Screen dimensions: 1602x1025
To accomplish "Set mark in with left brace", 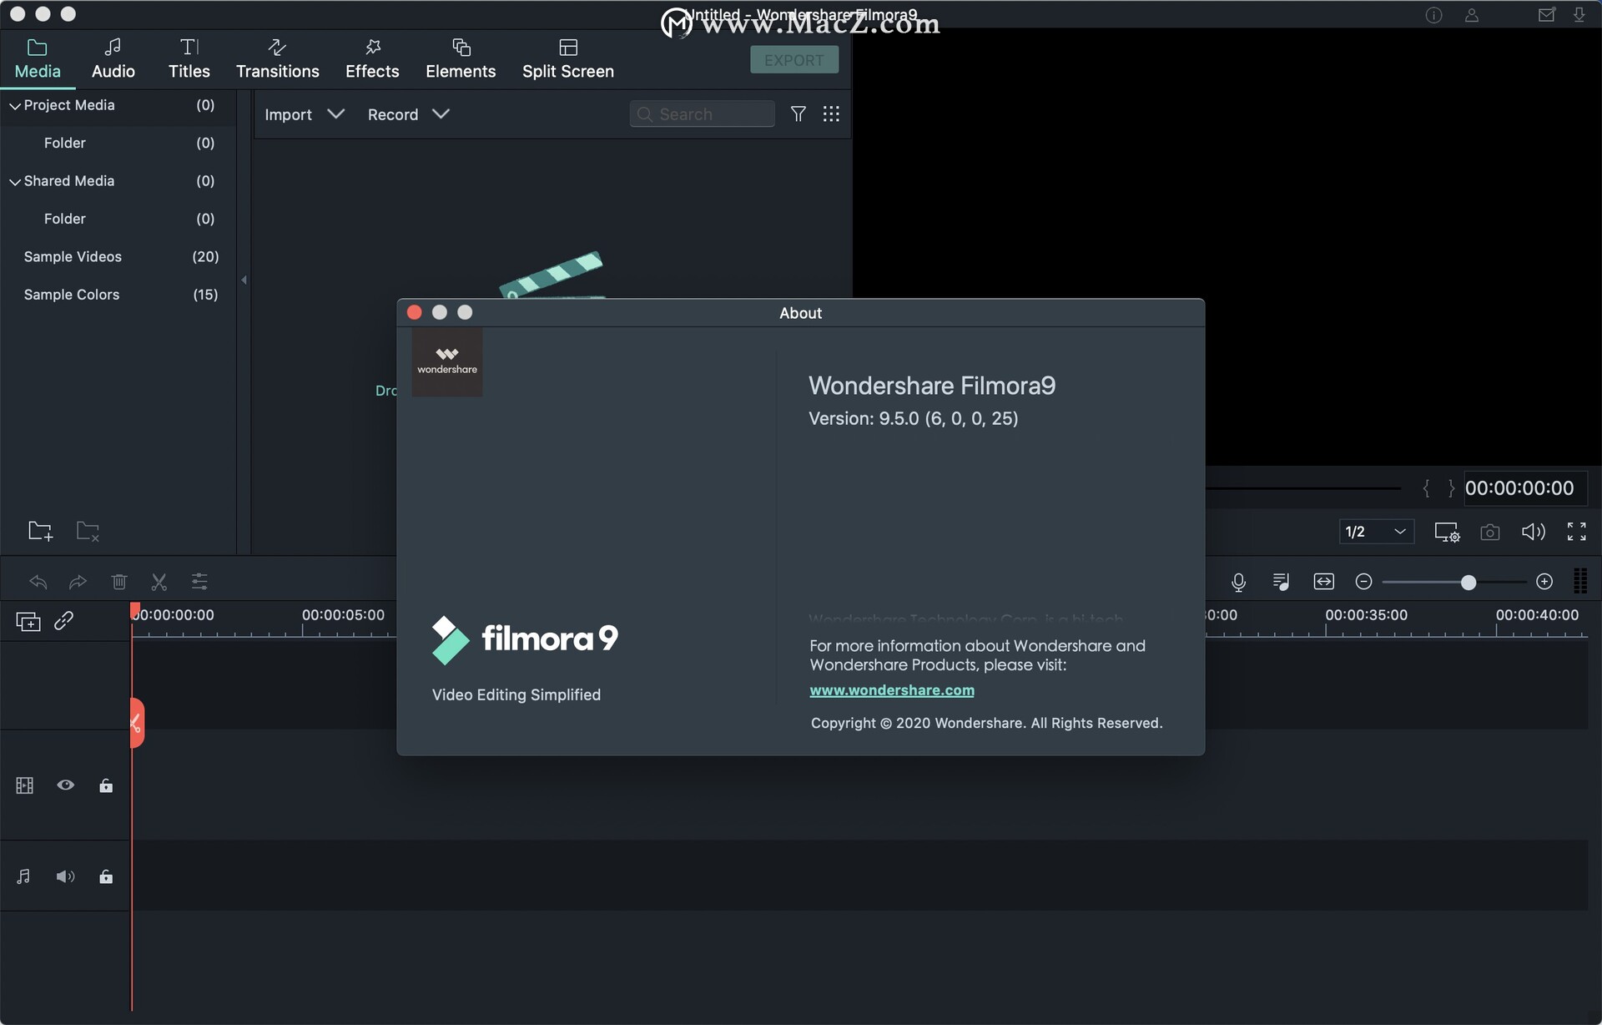I will (x=1426, y=488).
